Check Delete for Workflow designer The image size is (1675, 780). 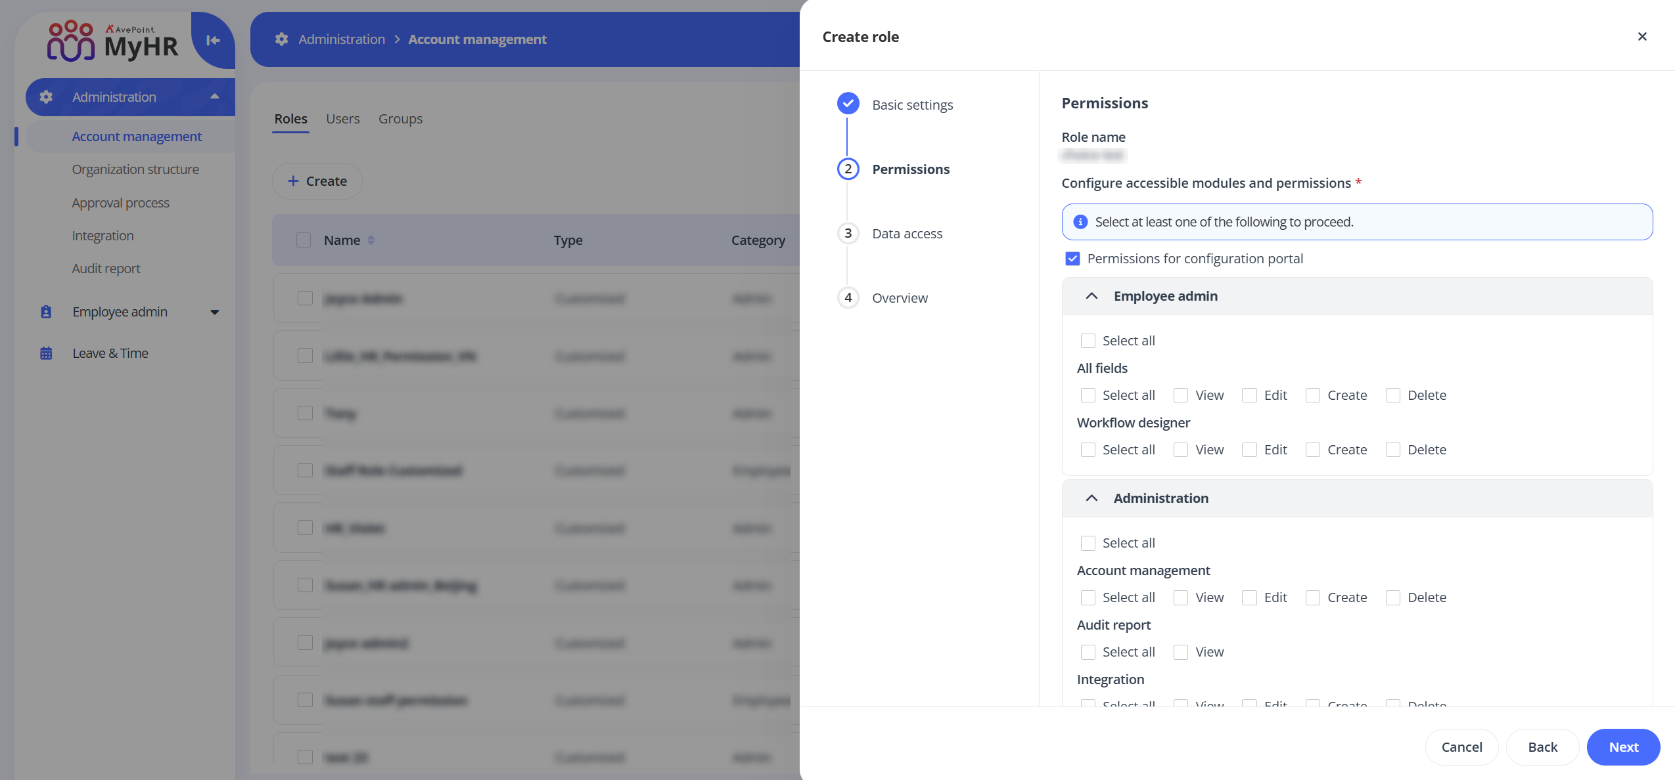1393,450
